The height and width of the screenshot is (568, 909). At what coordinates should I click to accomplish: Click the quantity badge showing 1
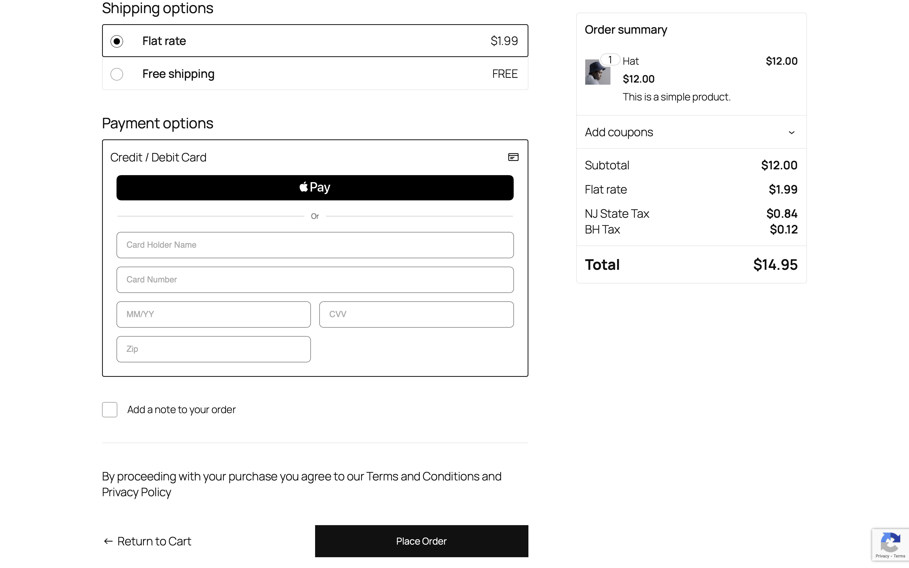tap(610, 59)
